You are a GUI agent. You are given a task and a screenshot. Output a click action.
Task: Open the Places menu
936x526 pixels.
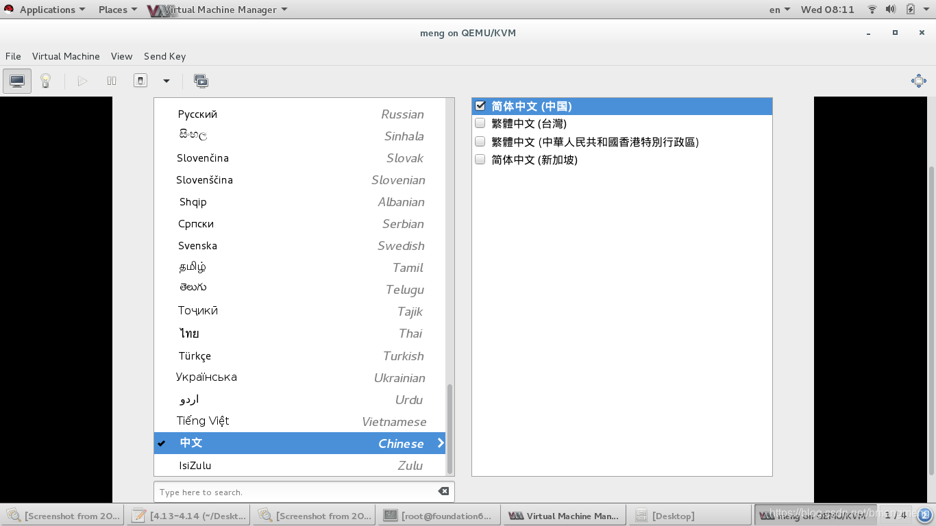click(x=117, y=10)
